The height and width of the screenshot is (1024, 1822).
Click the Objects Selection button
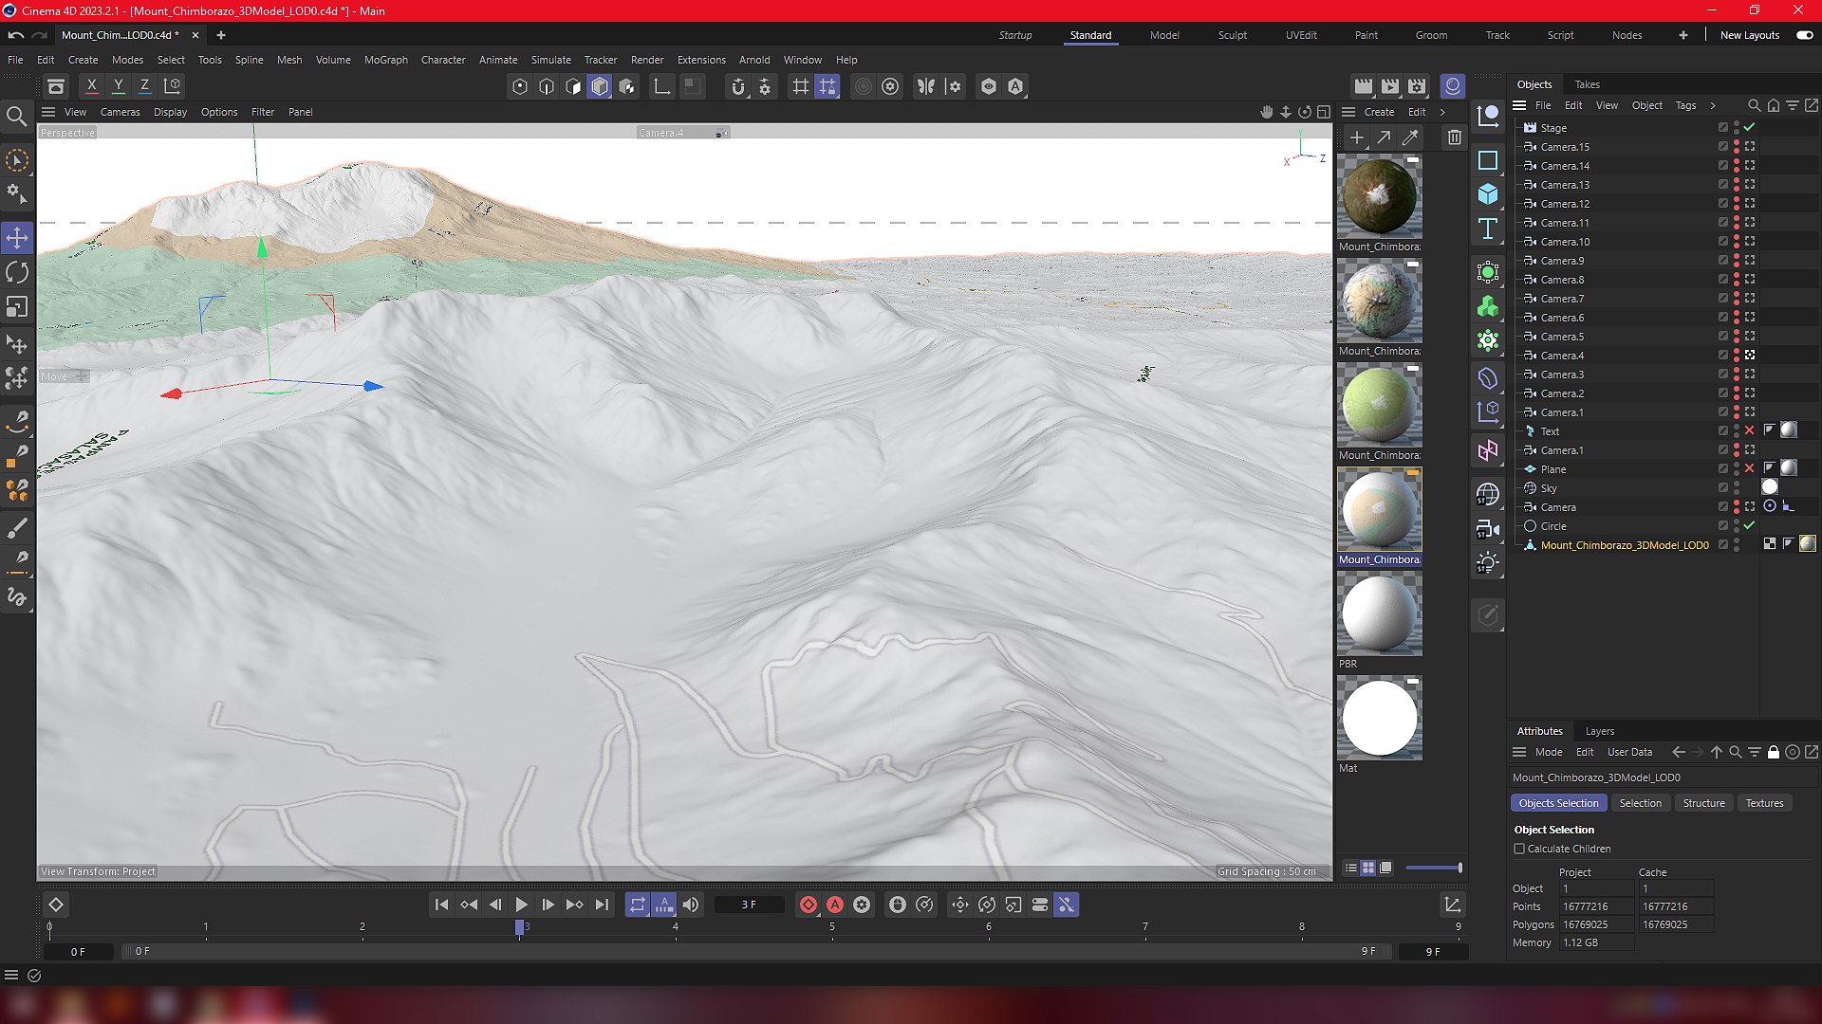pyautogui.click(x=1558, y=803)
